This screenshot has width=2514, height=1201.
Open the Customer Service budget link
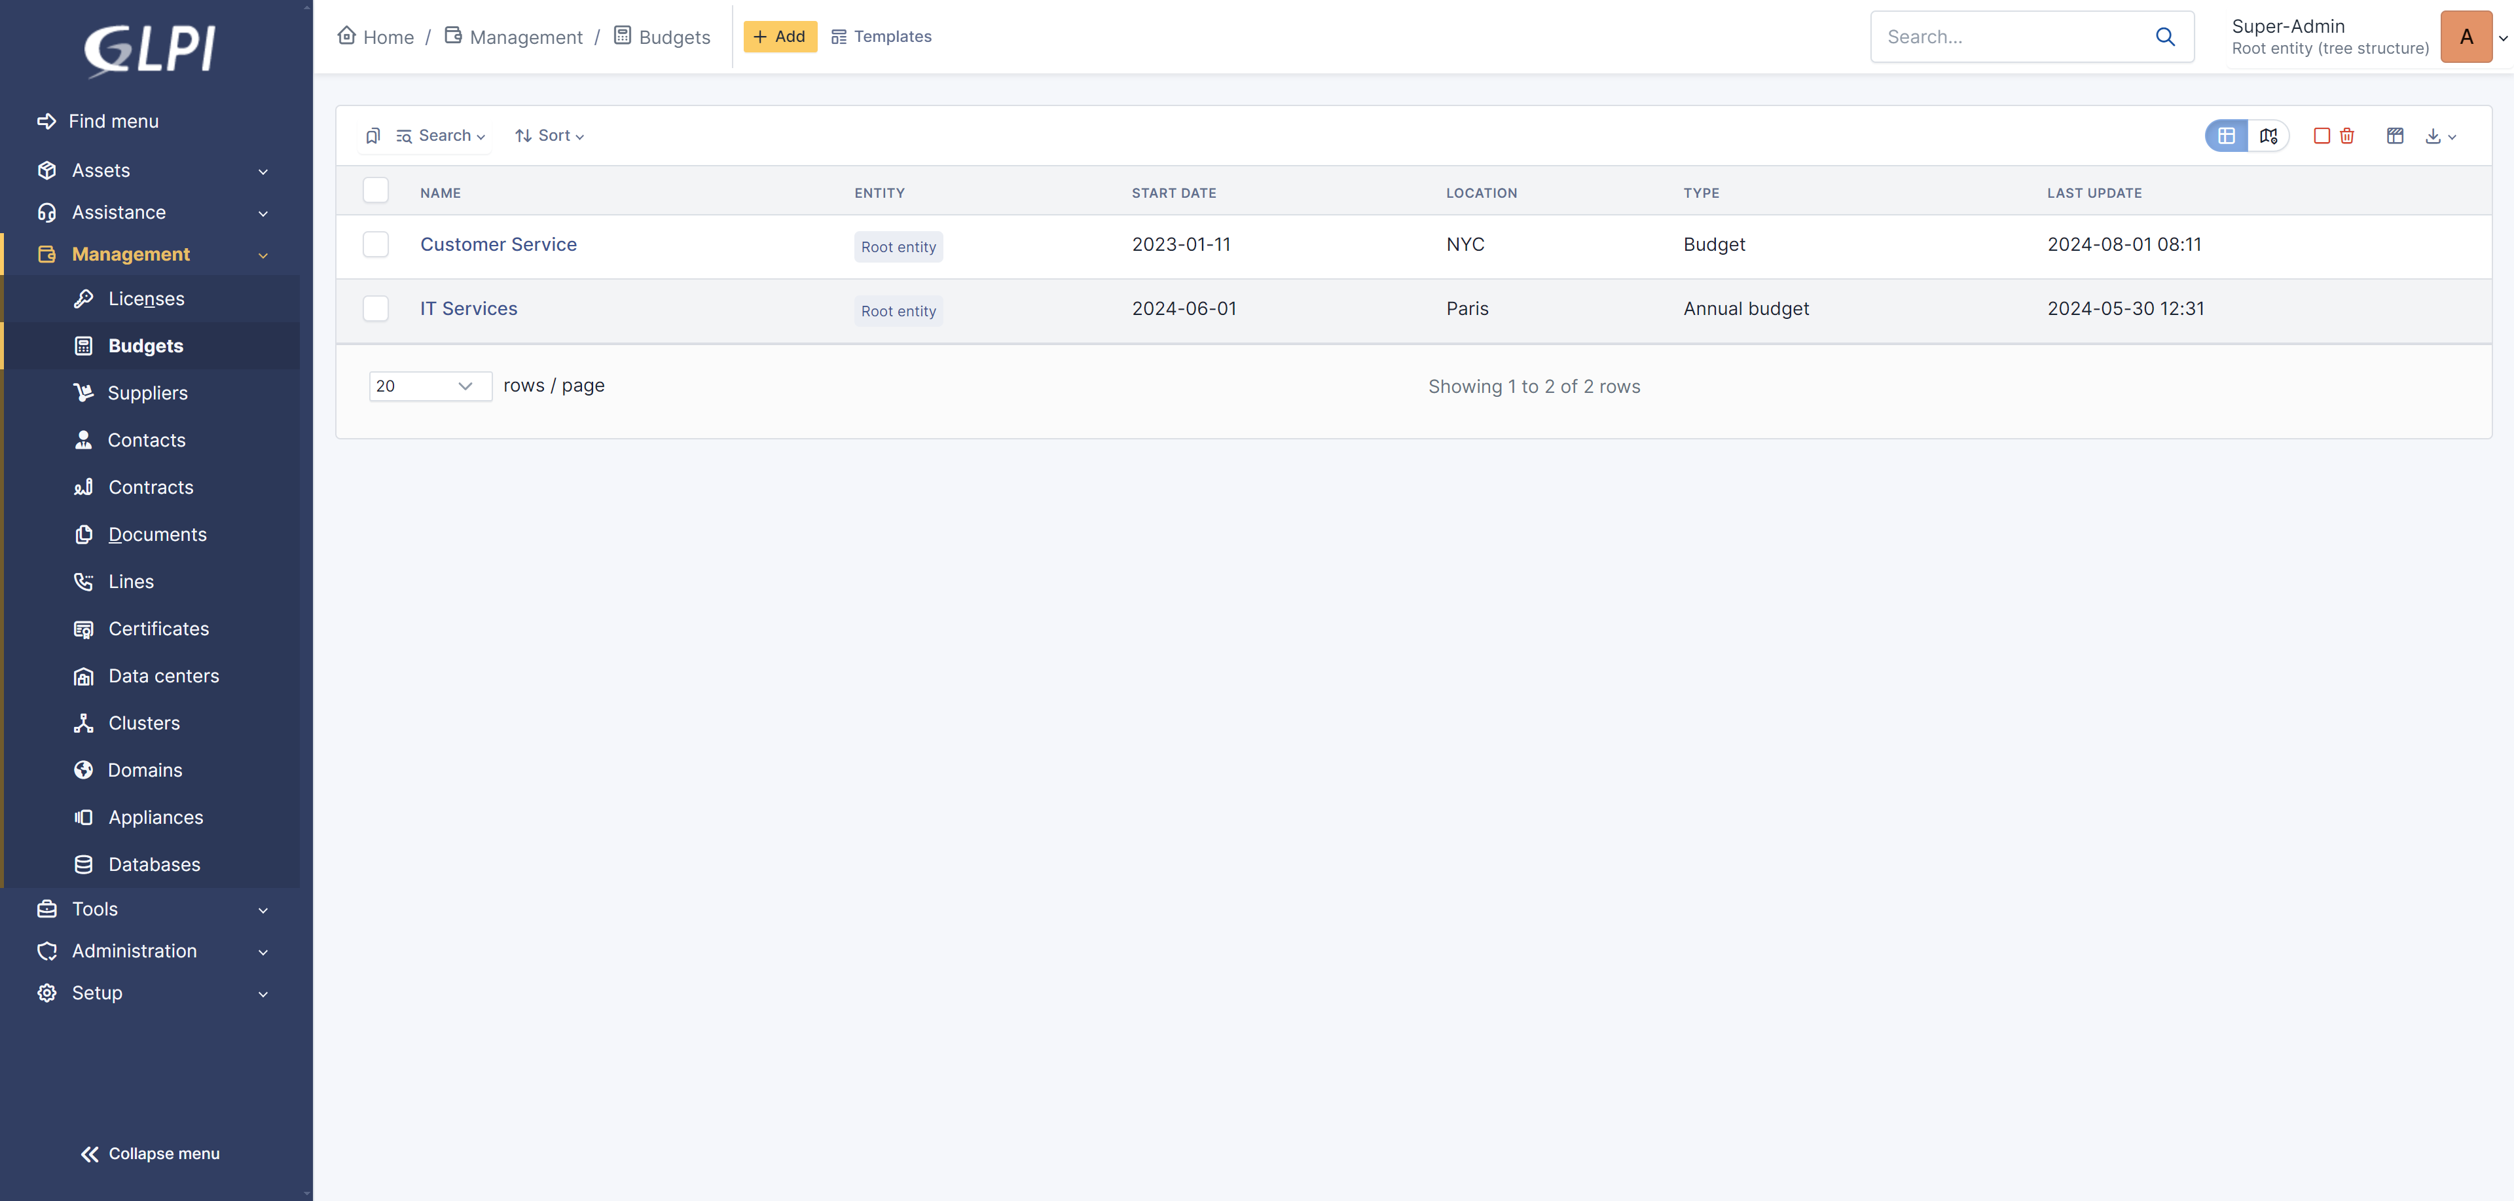[498, 244]
